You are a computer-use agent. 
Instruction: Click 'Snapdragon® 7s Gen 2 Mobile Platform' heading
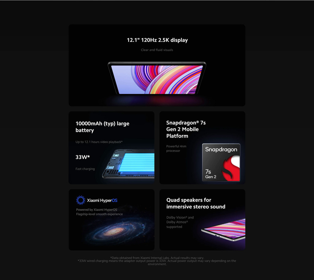pyautogui.click(x=186, y=129)
